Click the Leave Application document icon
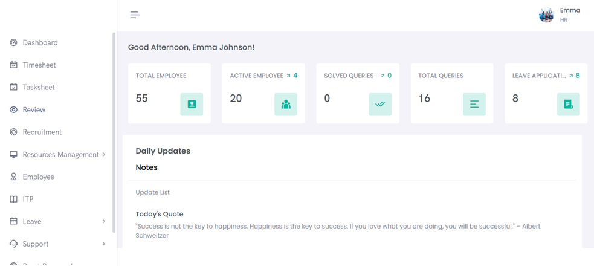The image size is (594, 266). (568, 105)
